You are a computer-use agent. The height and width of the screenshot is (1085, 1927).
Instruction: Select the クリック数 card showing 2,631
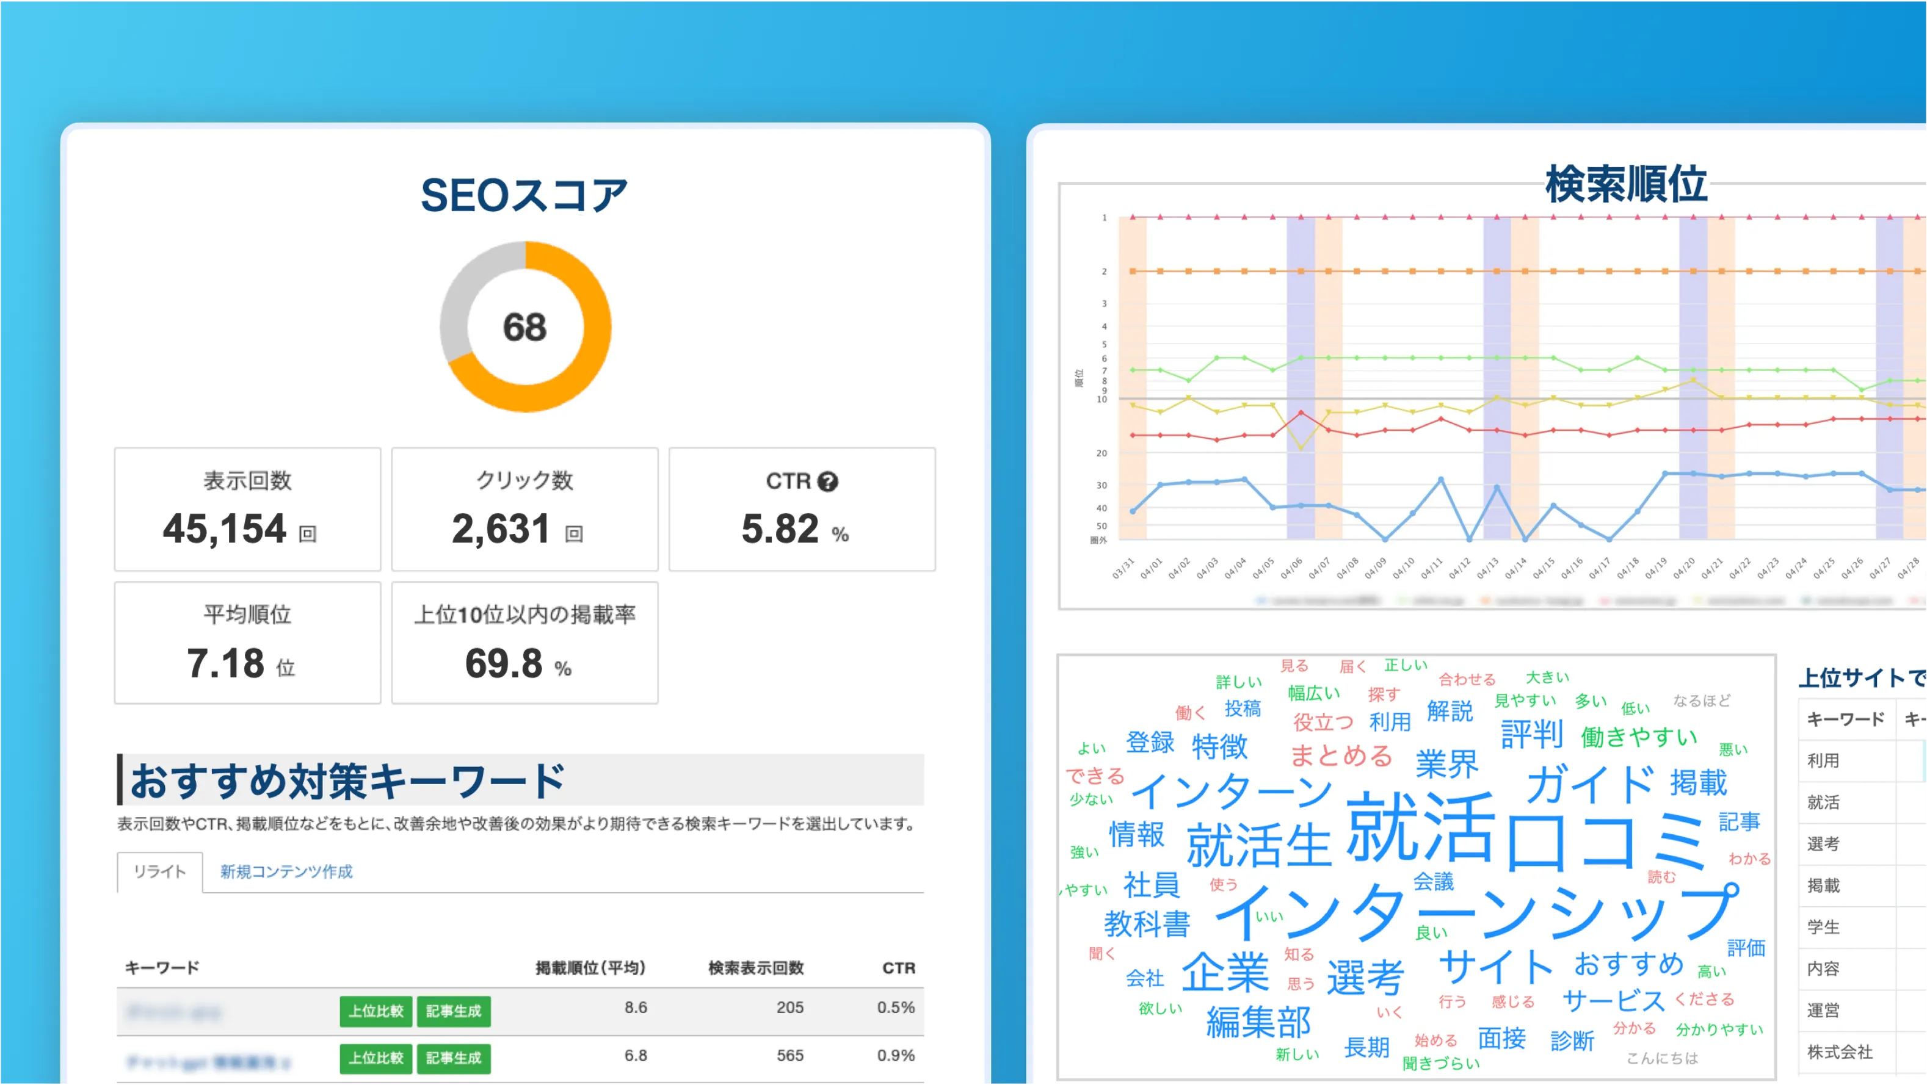[524, 509]
